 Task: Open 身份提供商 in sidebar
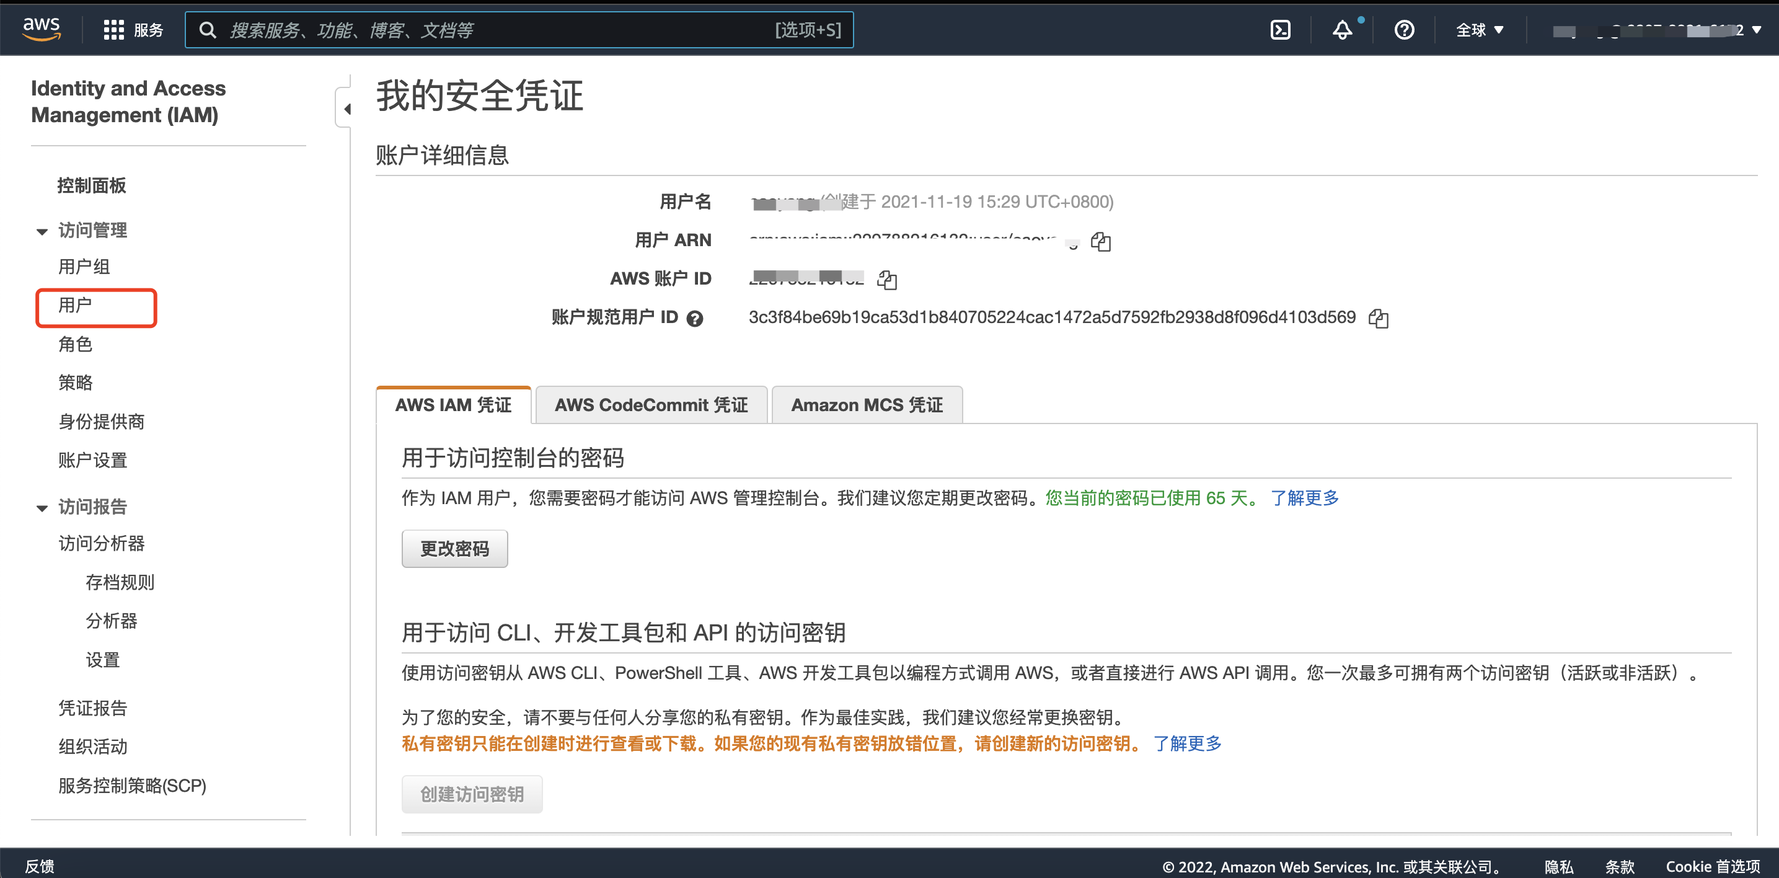(x=102, y=422)
